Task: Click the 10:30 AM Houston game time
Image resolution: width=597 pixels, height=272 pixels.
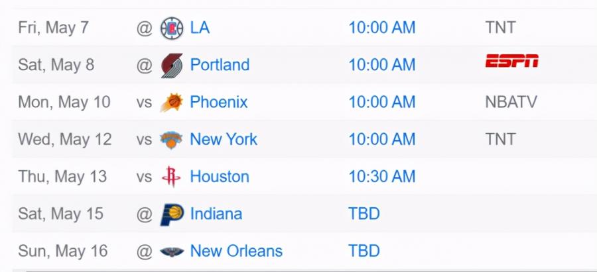Action: (382, 177)
